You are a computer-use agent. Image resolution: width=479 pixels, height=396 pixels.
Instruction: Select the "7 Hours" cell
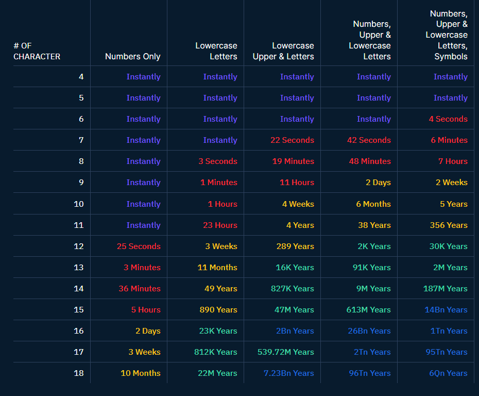[453, 161]
